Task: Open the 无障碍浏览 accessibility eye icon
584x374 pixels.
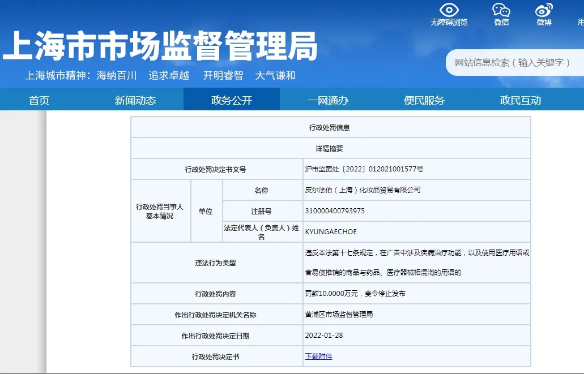Action: click(449, 10)
